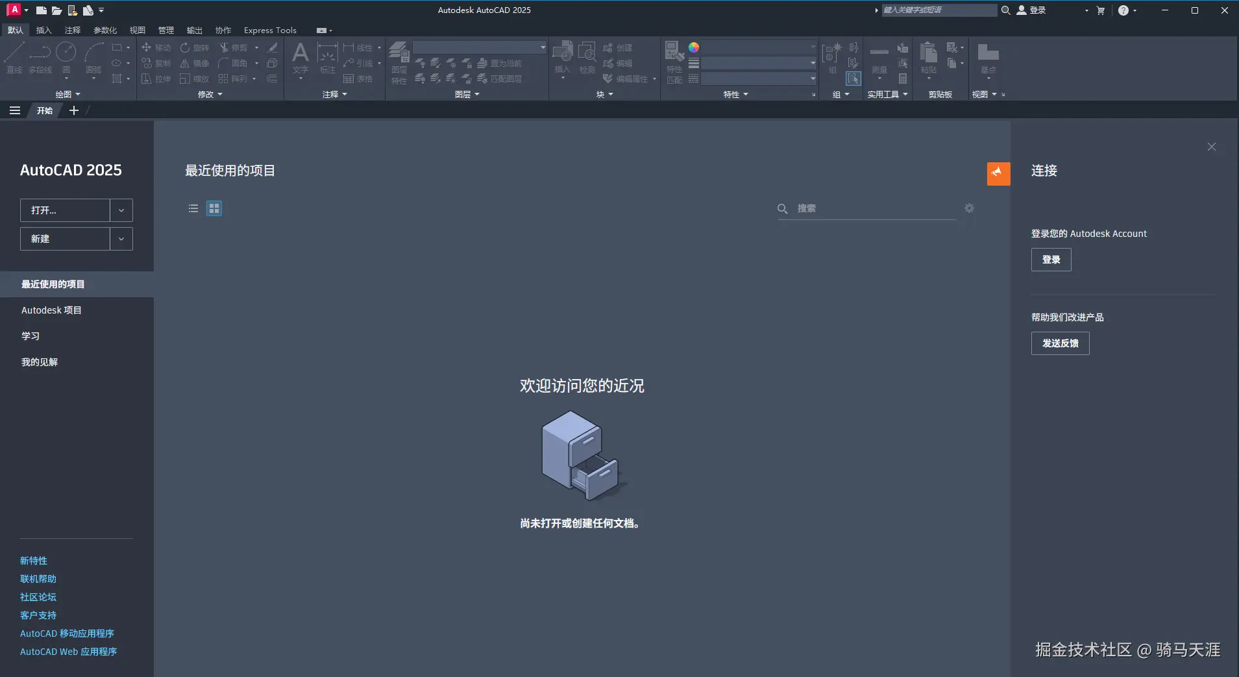Open the dropdown next to 打开 button

point(121,210)
